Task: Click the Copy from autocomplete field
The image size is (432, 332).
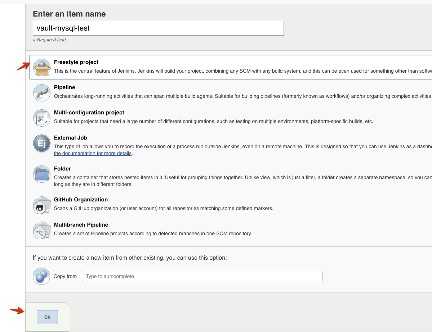Action: coord(202,276)
